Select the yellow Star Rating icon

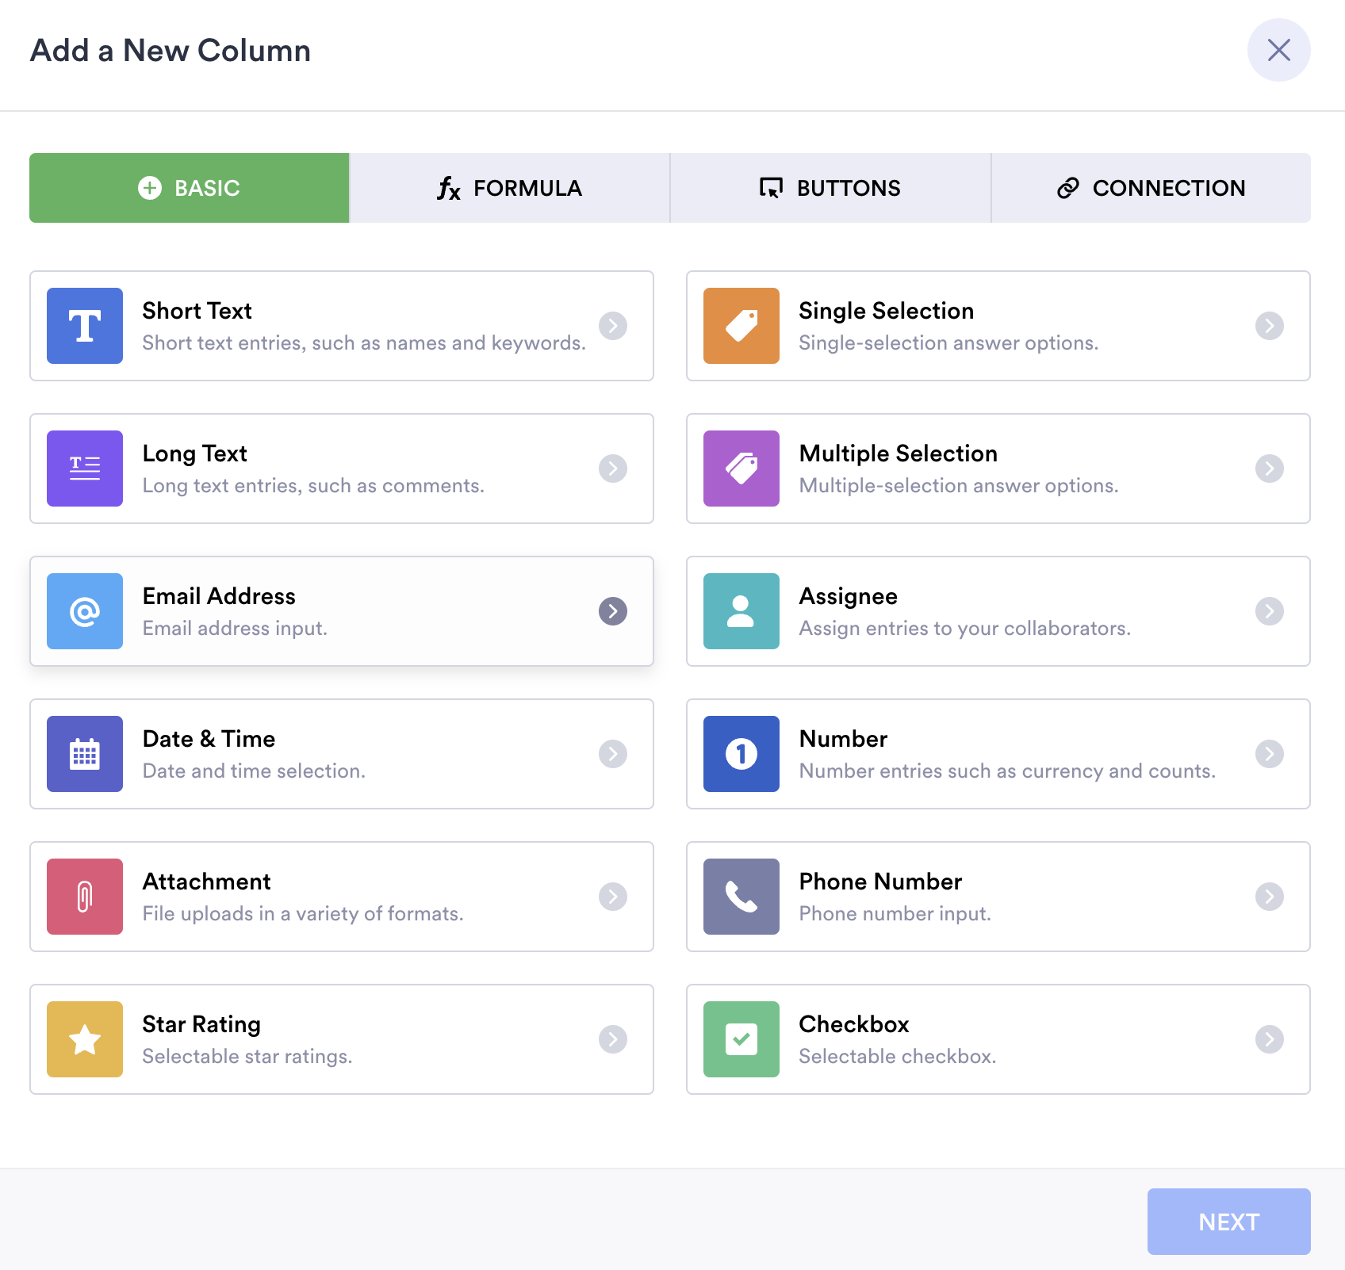tap(85, 1039)
